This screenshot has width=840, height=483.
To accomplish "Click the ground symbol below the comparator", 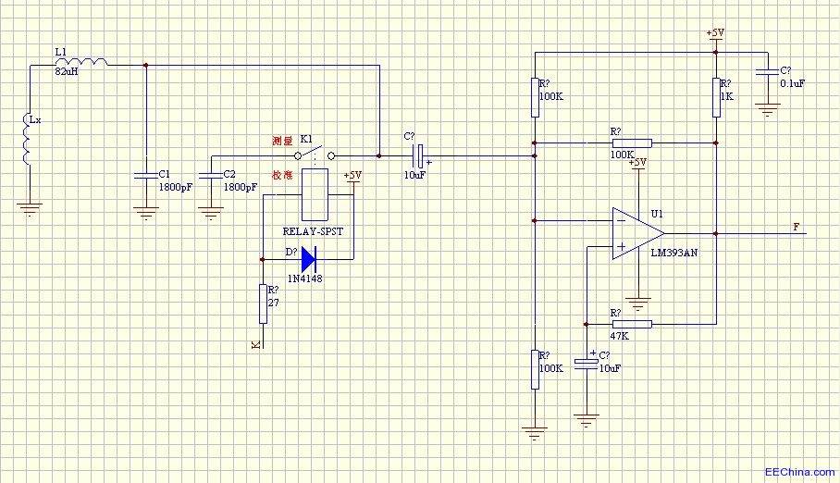I will coord(638,305).
